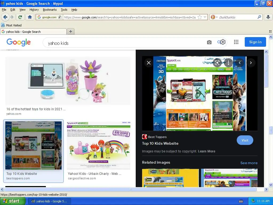Open the yellow kids related image thumbnail
Image resolution: width=273 pixels, height=205 pixels.
[x=170, y=178]
